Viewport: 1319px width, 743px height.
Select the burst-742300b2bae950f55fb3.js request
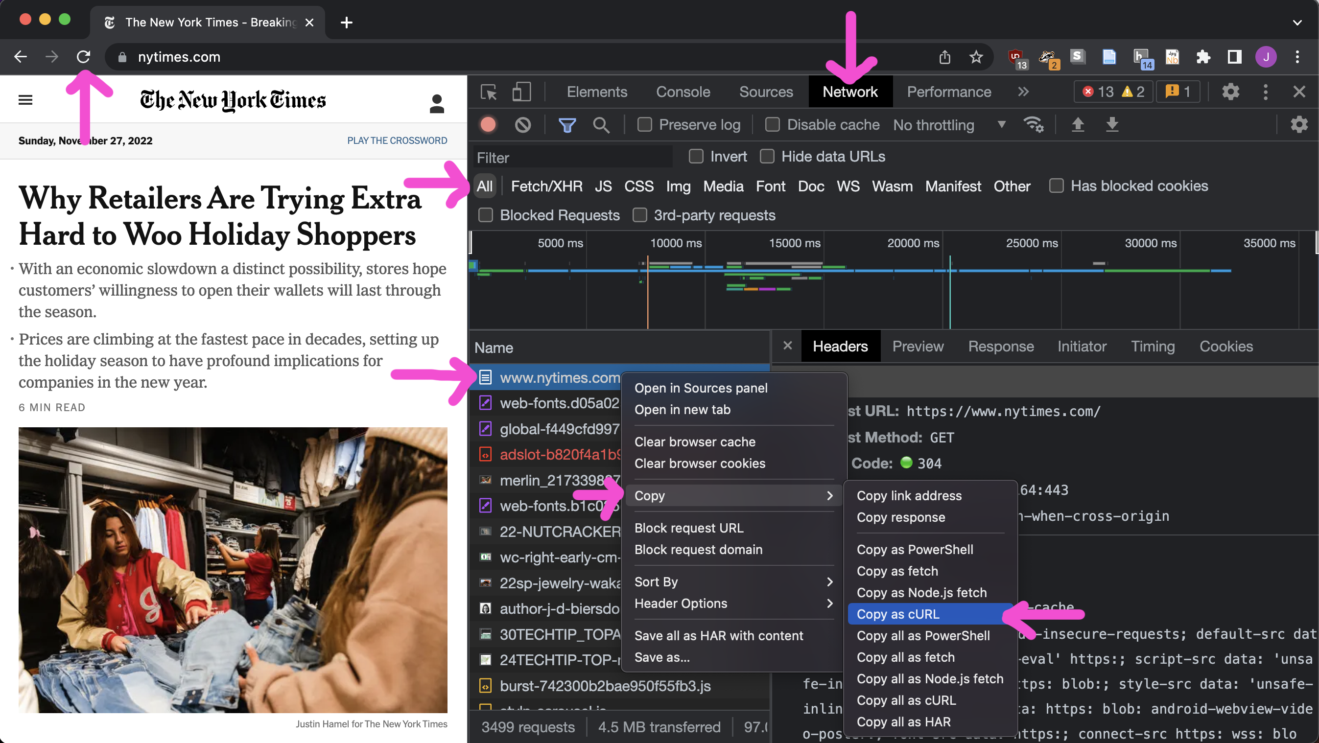pos(620,686)
